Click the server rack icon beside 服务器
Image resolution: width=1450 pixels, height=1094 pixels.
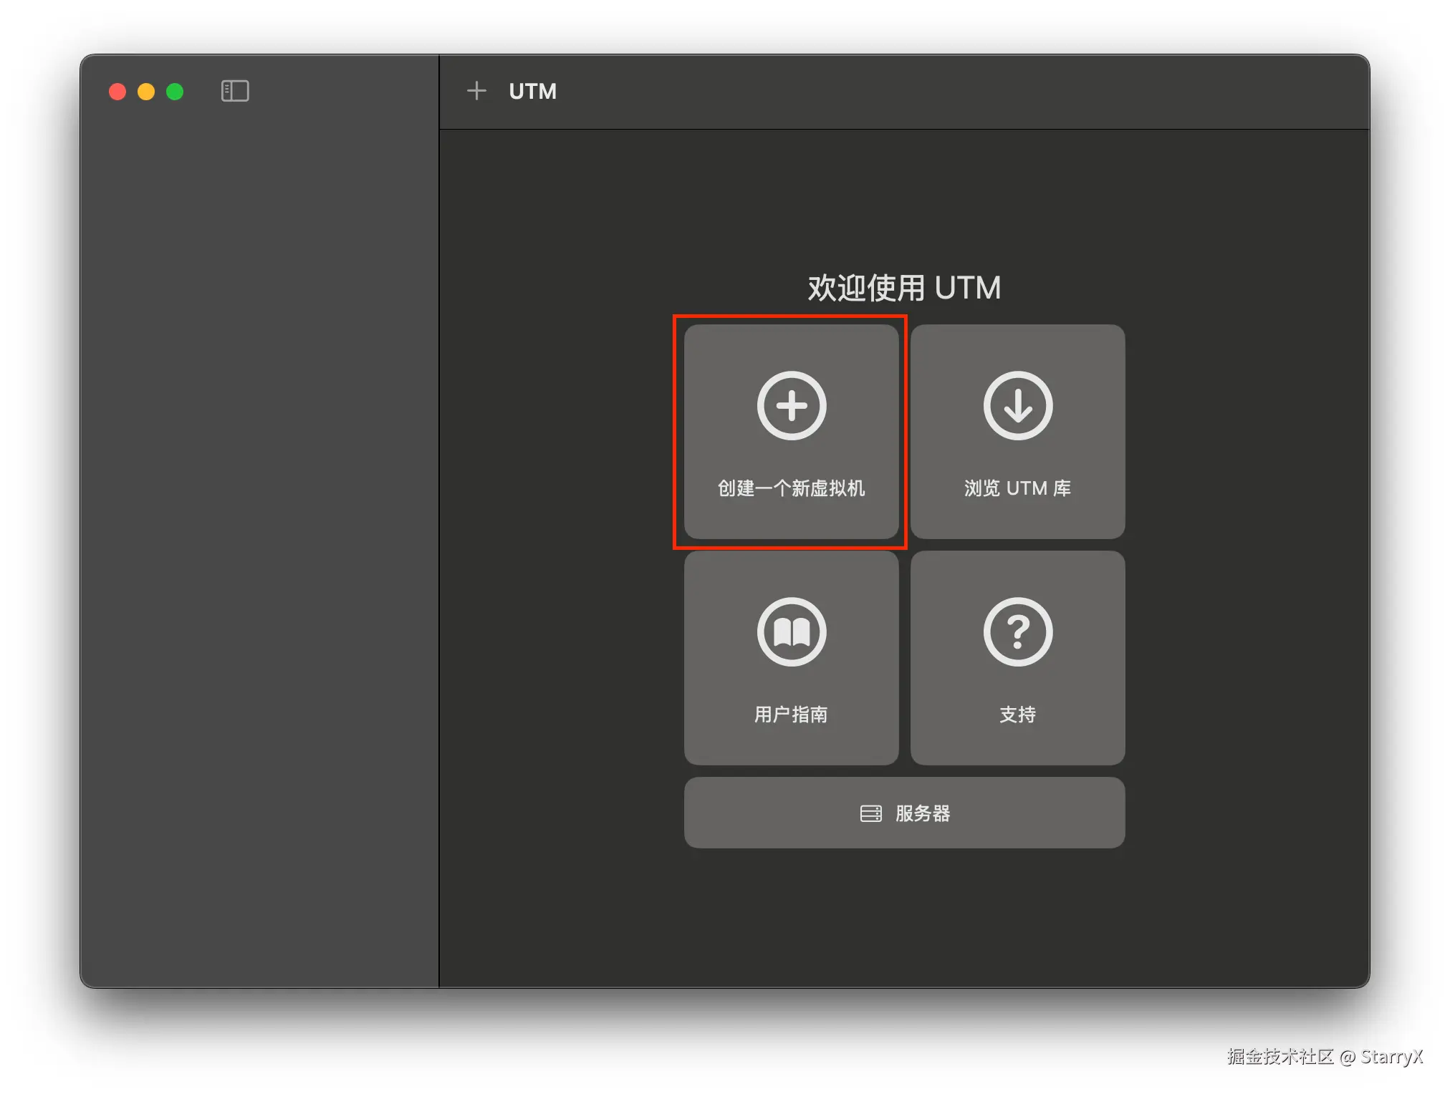click(870, 813)
